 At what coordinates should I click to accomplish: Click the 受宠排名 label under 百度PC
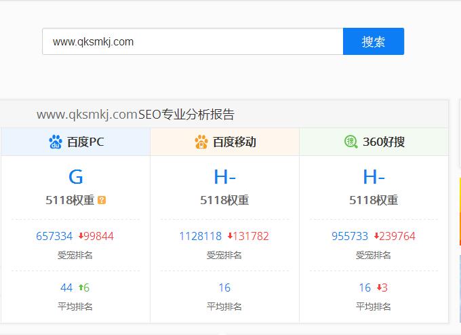[75, 255]
